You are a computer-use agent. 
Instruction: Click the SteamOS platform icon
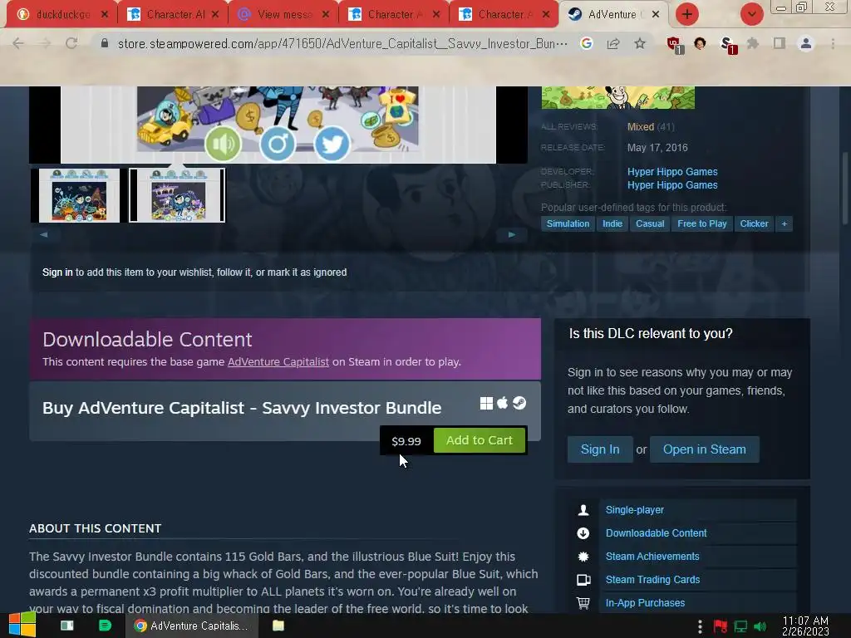(x=519, y=403)
